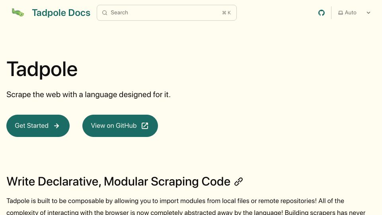Click the arrow icon in Get Started
Viewport: 382px width, 215px height.
tap(57, 126)
